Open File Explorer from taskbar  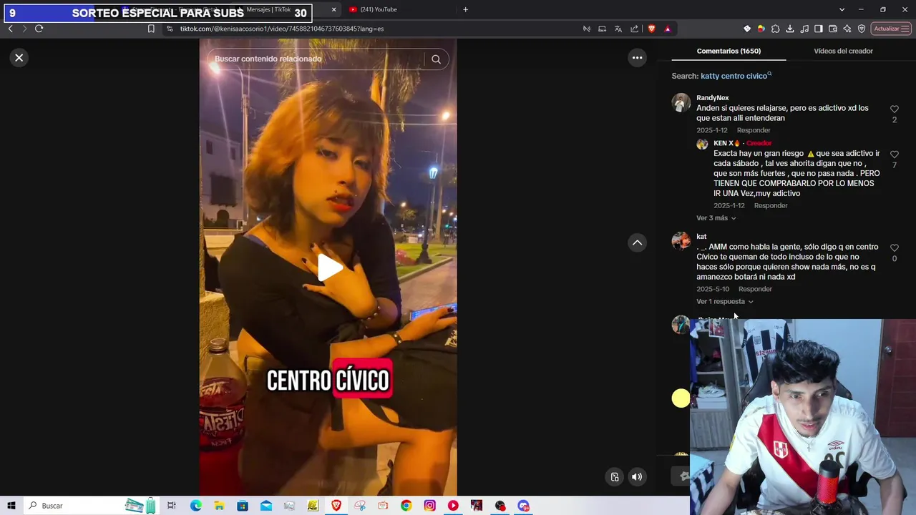pyautogui.click(x=219, y=506)
